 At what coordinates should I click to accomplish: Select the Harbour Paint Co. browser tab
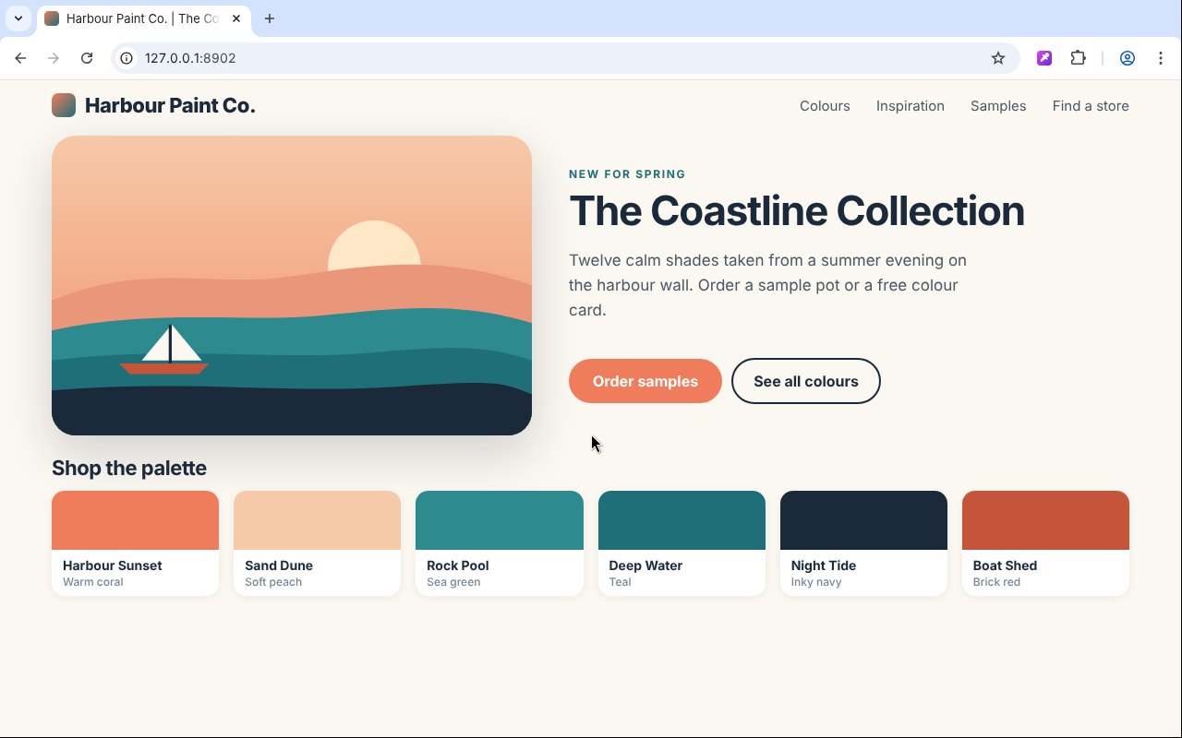143,18
